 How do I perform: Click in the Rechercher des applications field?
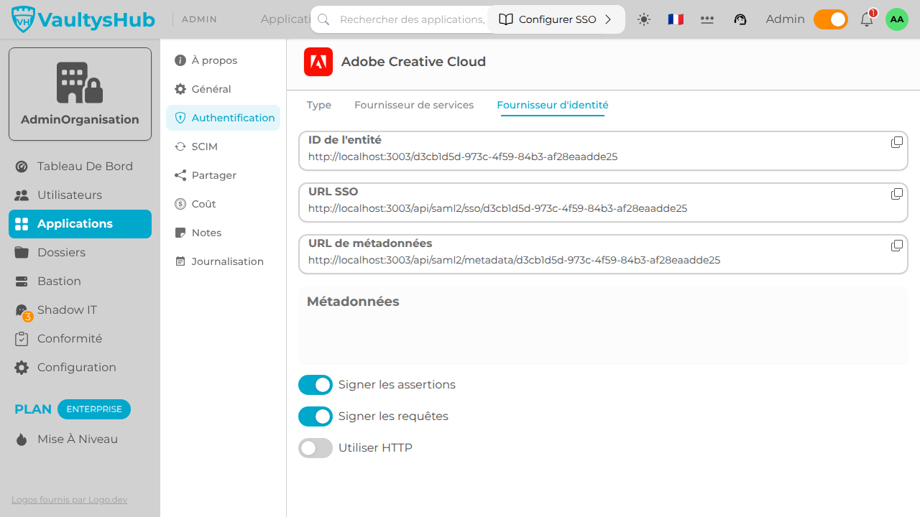click(412, 19)
